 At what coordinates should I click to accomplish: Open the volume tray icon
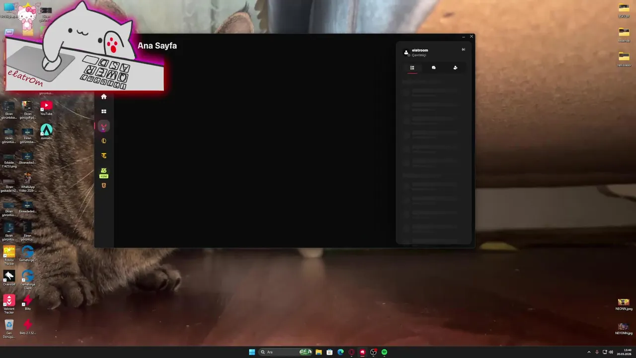click(611, 352)
